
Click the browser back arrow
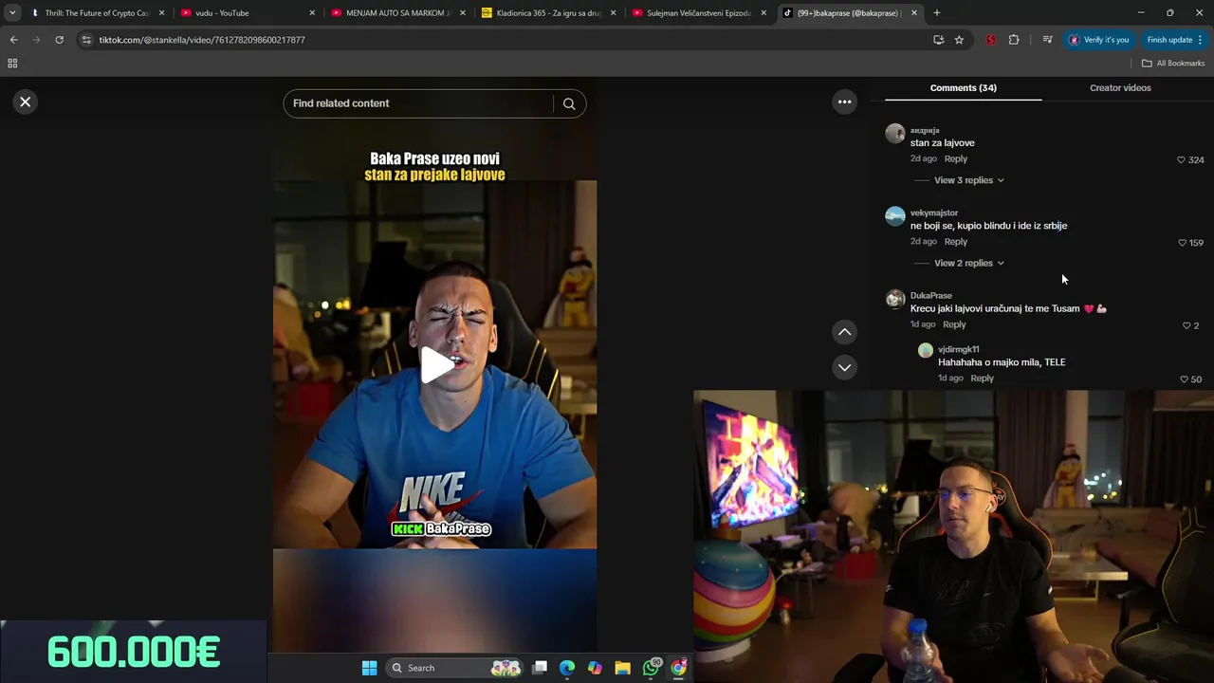(13, 40)
